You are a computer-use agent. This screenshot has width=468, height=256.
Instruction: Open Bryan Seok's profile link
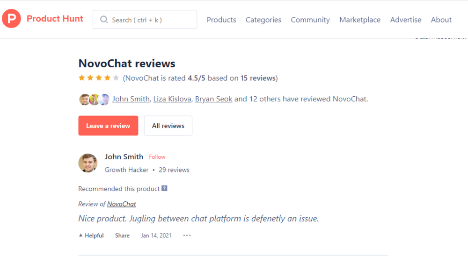point(214,99)
